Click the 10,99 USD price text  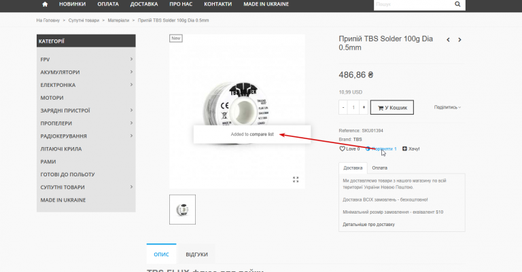coord(351,92)
